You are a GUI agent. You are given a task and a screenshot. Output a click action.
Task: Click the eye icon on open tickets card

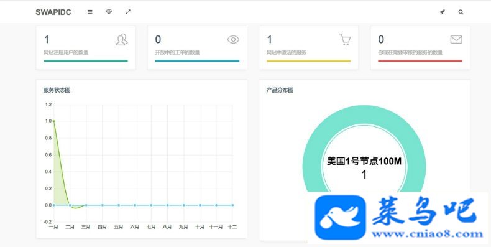coord(233,39)
